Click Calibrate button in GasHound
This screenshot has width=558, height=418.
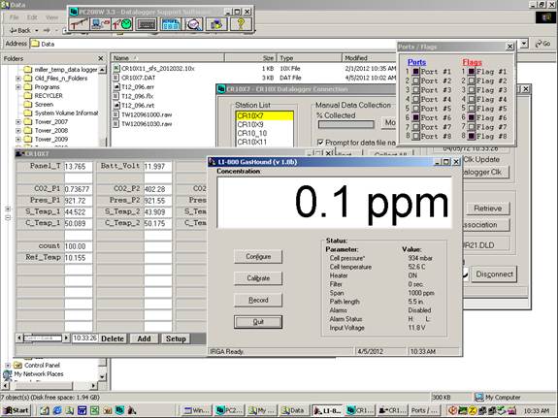(x=258, y=278)
